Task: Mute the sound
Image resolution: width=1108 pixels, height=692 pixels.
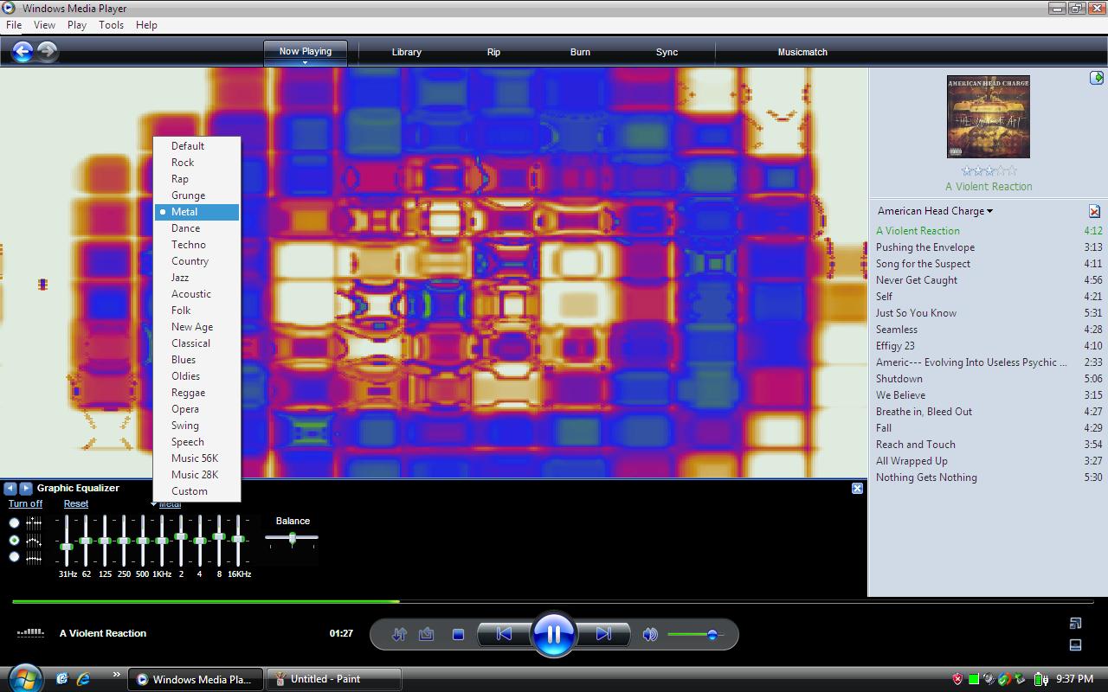Action: (x=650, y=634)
